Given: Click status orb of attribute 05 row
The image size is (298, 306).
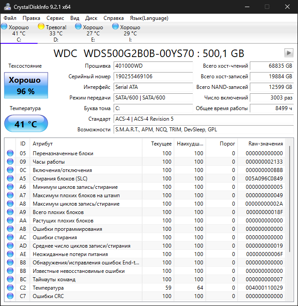Looking at the screenshot, I should (10, 153).
